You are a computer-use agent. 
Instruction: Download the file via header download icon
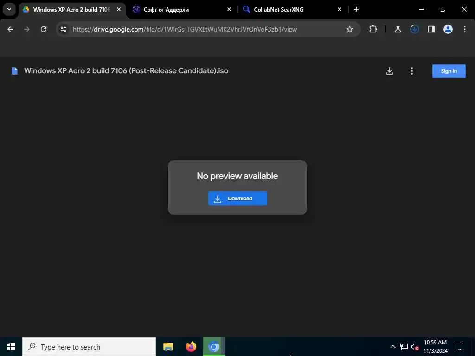tap(390, 71)
